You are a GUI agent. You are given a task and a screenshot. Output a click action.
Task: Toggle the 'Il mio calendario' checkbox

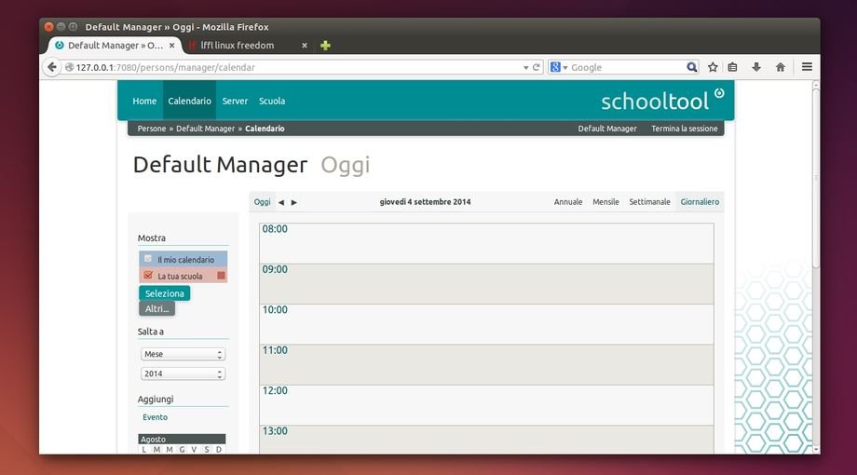point(148,259)
